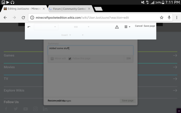Insert a link with the chain icon
This screenshot has height=113, width=181.
click(x=76, y=27)
